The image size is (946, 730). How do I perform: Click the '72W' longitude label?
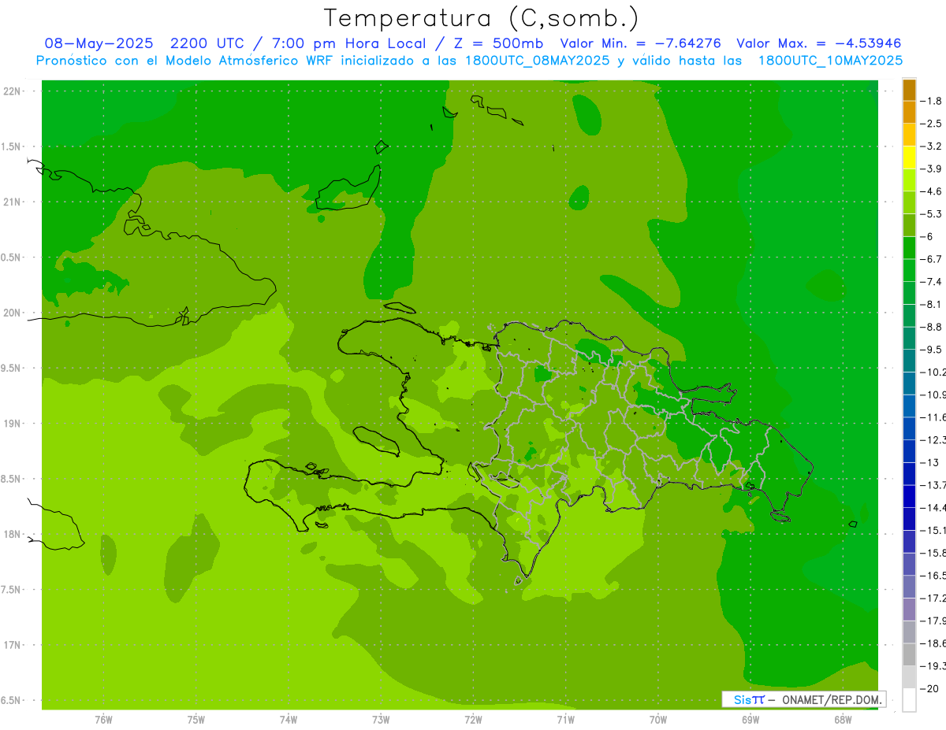coord(473,720)
